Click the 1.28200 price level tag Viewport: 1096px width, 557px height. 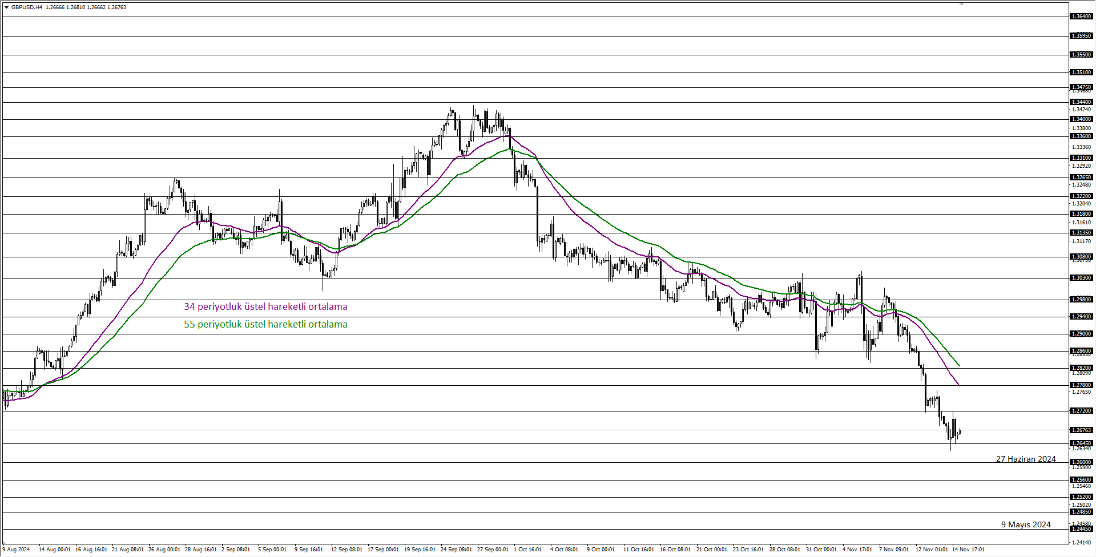click(x=1081, y=368)
